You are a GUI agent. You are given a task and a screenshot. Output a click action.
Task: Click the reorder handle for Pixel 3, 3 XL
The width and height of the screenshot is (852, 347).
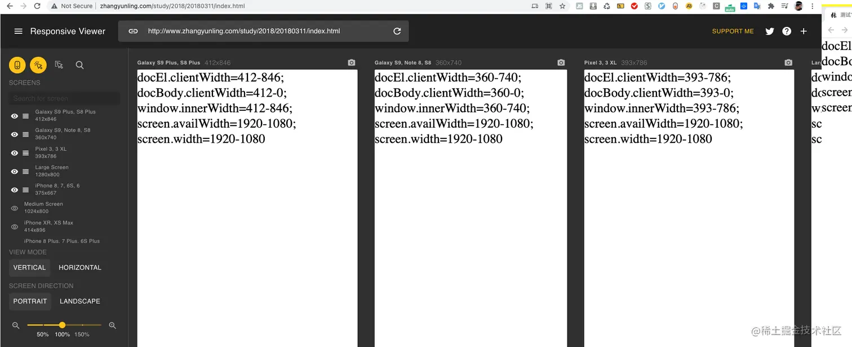click(25, 153)
